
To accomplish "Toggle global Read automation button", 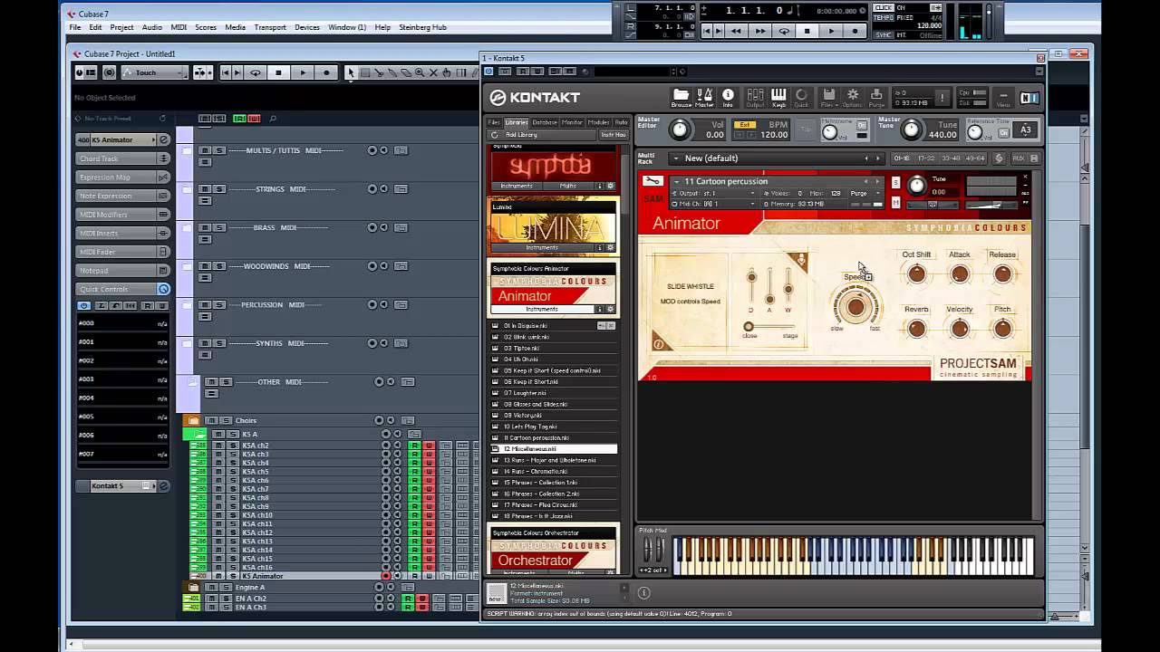I will tap(238, 119).
